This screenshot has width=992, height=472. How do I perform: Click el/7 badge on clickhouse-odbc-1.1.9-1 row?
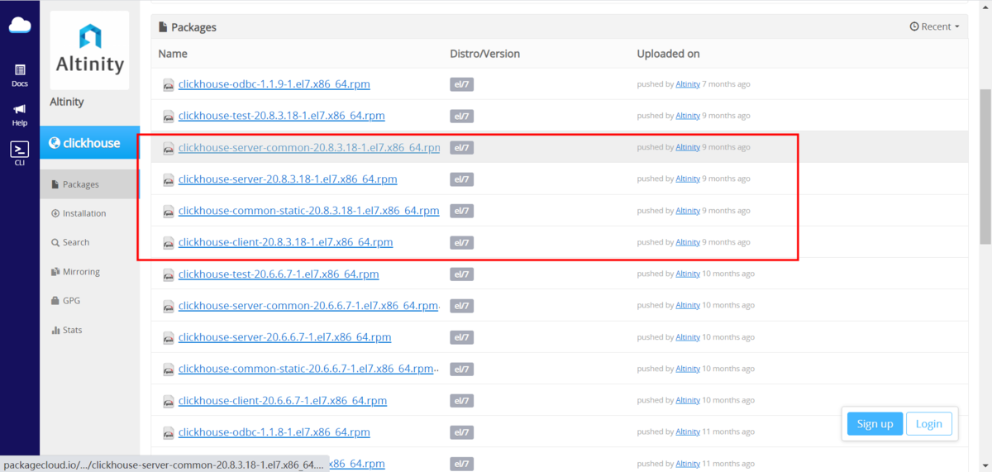461,84
